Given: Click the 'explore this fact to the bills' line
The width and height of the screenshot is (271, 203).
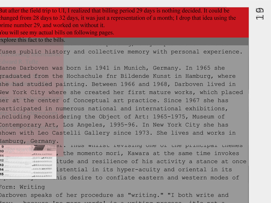Looking at the screenshot, I should pos(33,40).
